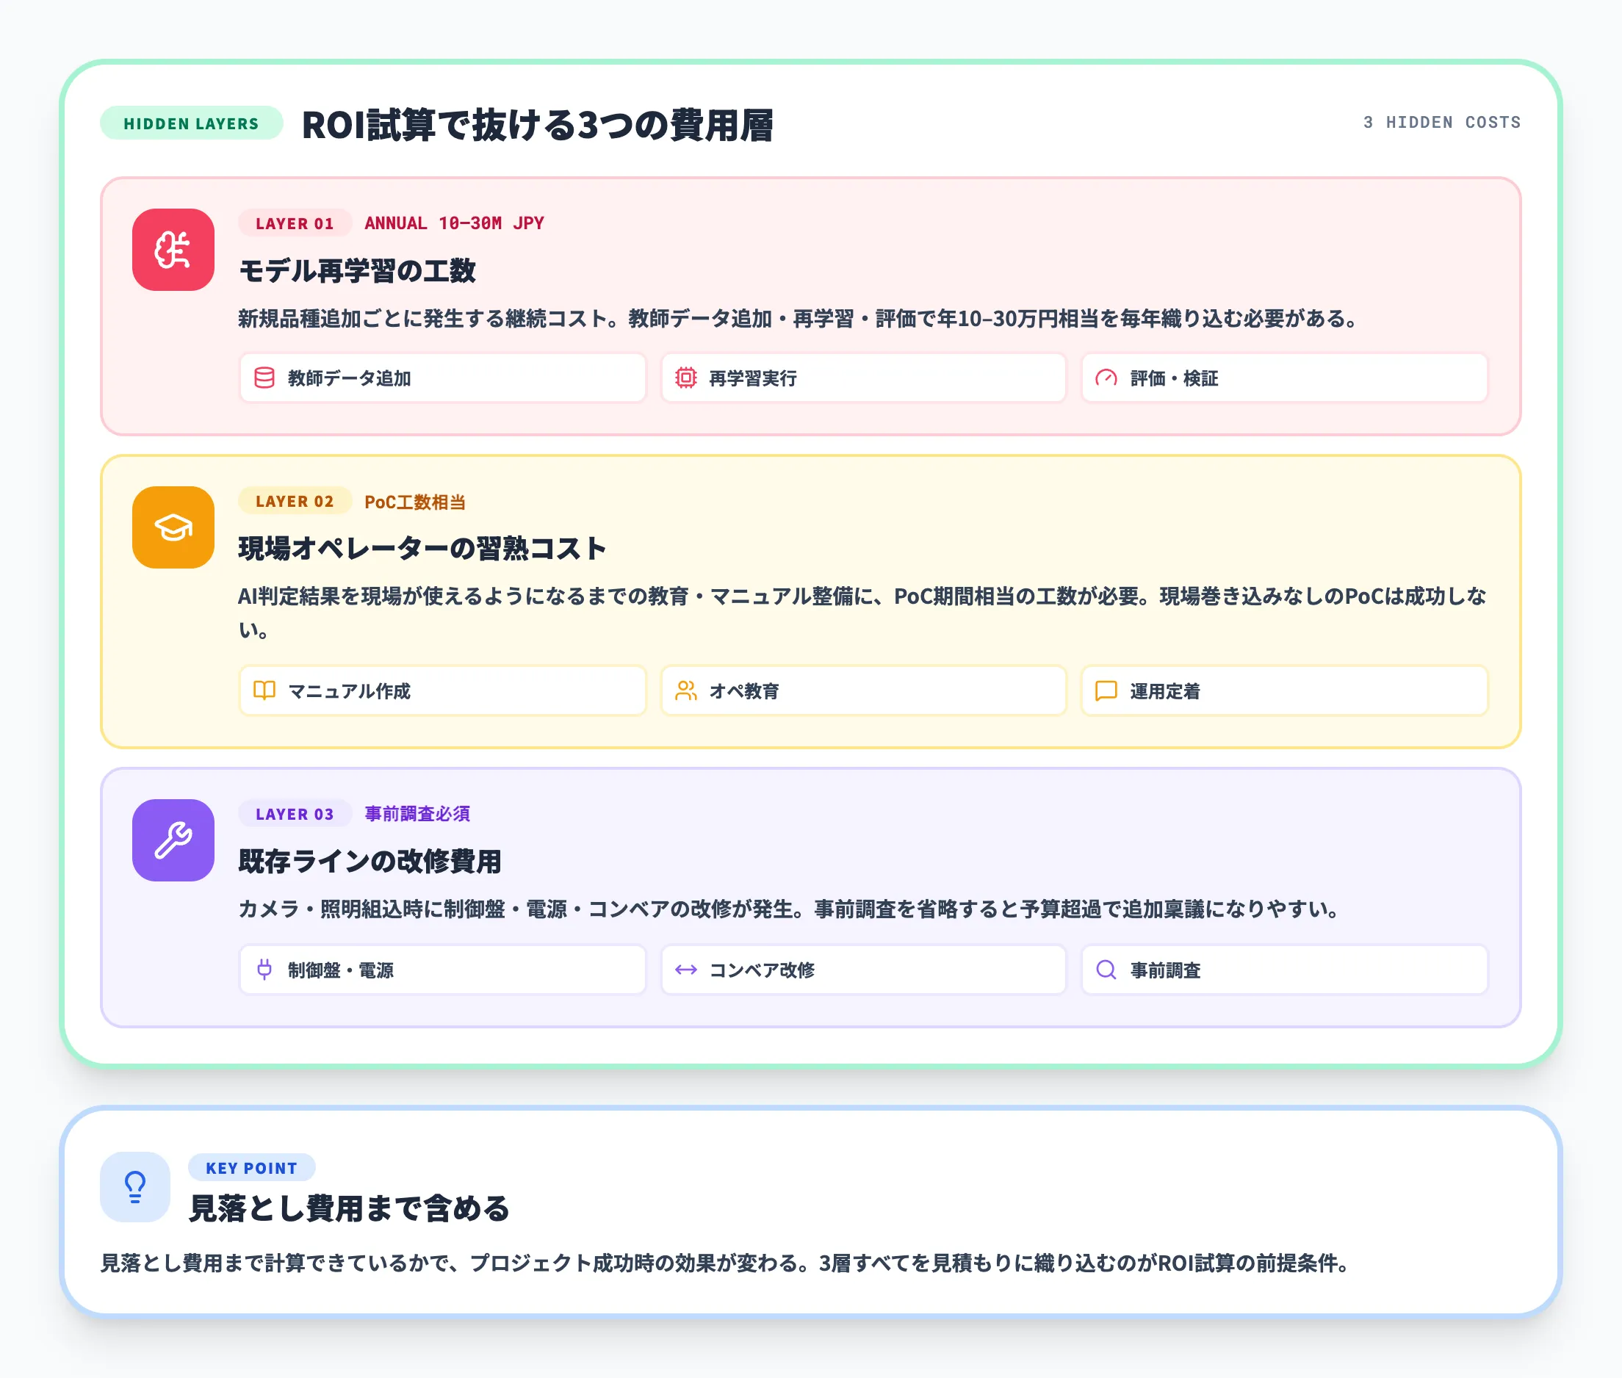Click the wrench icon for Layer 03

coord(173,840)
